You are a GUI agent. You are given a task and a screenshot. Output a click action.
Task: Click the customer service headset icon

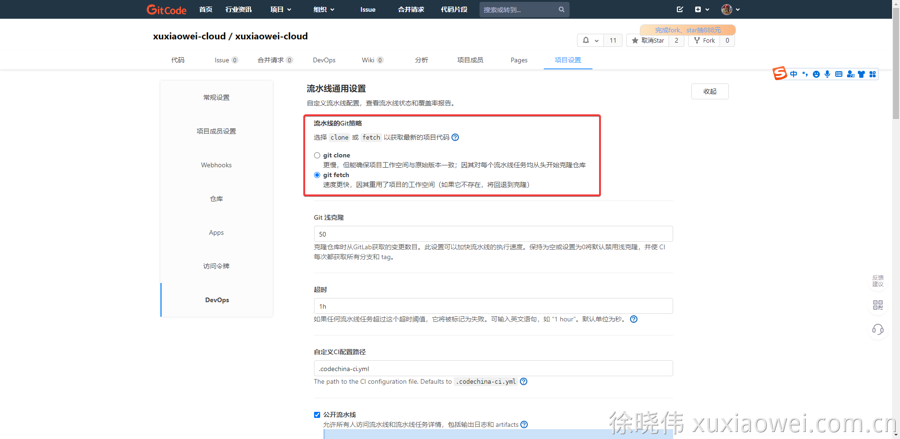[877, 330]
